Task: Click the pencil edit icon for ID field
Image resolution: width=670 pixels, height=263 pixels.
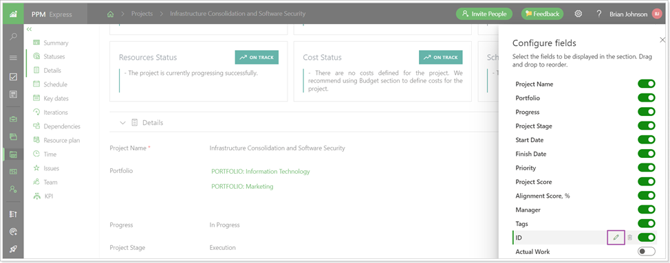Action: point(616,238)
